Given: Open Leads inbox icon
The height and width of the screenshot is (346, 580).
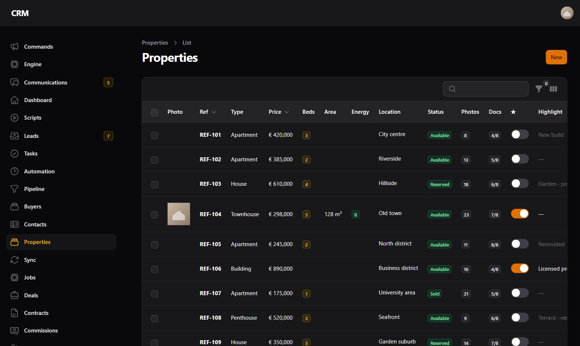Looking at the screenshot, I should (14, 136).
